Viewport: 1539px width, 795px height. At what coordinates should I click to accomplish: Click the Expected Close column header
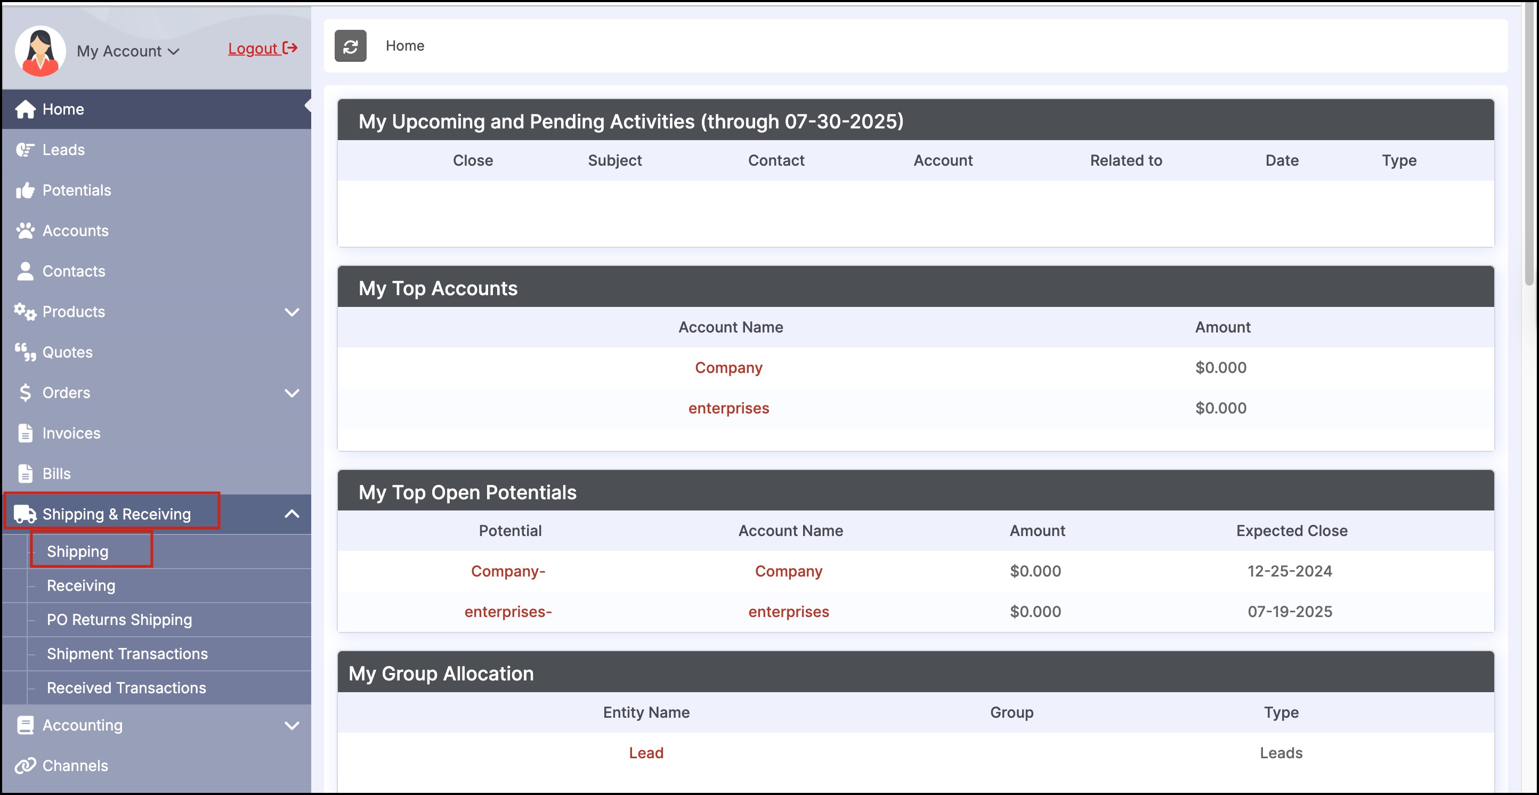1292,530
